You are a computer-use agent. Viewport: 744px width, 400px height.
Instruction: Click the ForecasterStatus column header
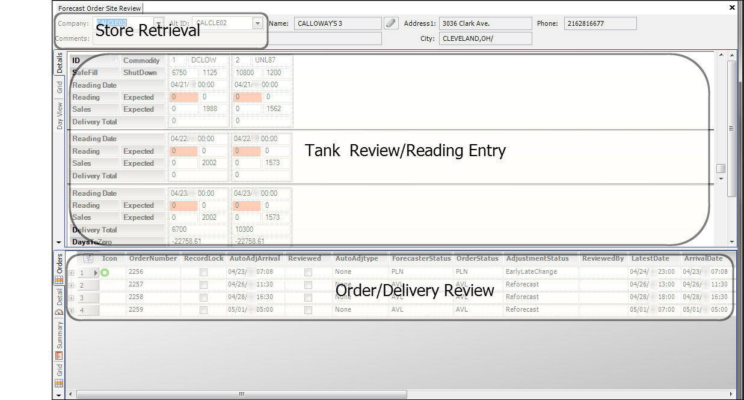tap(420, 258)
